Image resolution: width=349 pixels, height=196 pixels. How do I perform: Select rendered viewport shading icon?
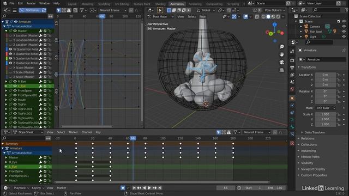tap(278, 17)
